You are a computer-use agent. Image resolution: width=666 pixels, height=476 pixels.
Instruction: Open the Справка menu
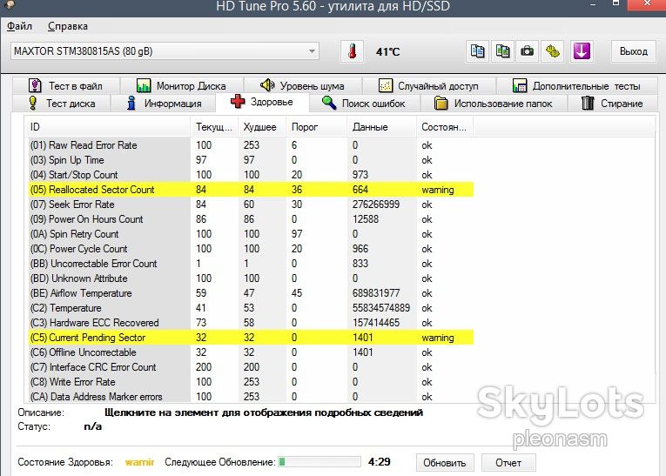pyautogui.click(x=68, y=26)
